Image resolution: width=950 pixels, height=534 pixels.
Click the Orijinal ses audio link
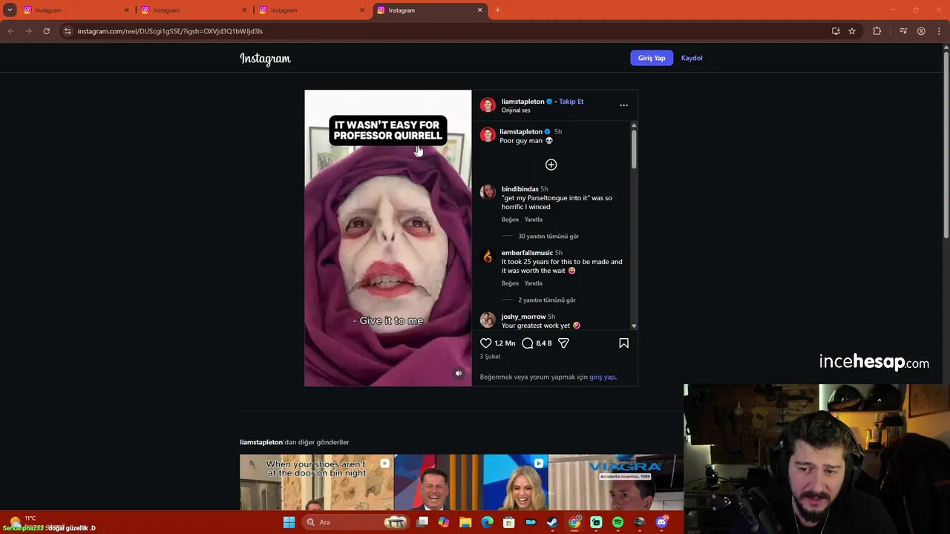coord(516,111)
